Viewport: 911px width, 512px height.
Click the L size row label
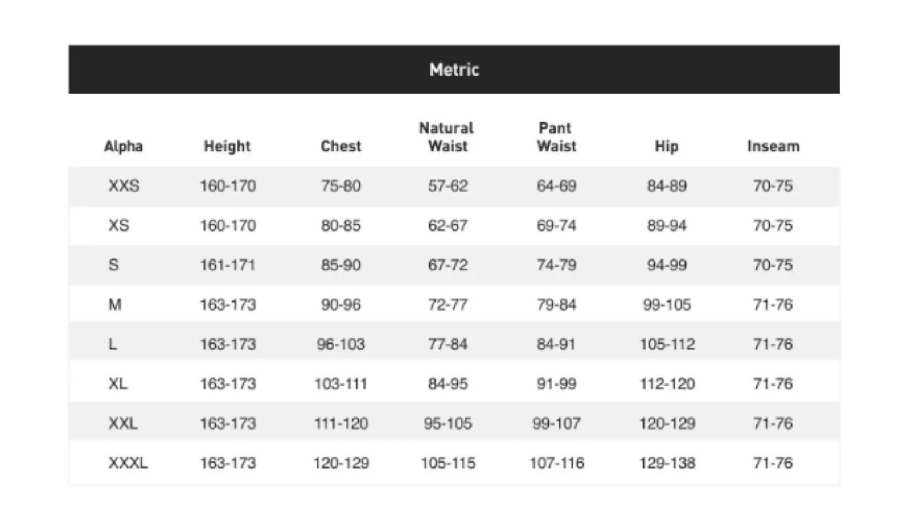pyautogui.click(x=113, y=344)
